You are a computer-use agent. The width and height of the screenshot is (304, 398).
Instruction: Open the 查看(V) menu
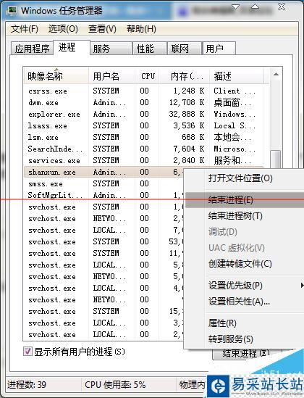tap(102, 29)
